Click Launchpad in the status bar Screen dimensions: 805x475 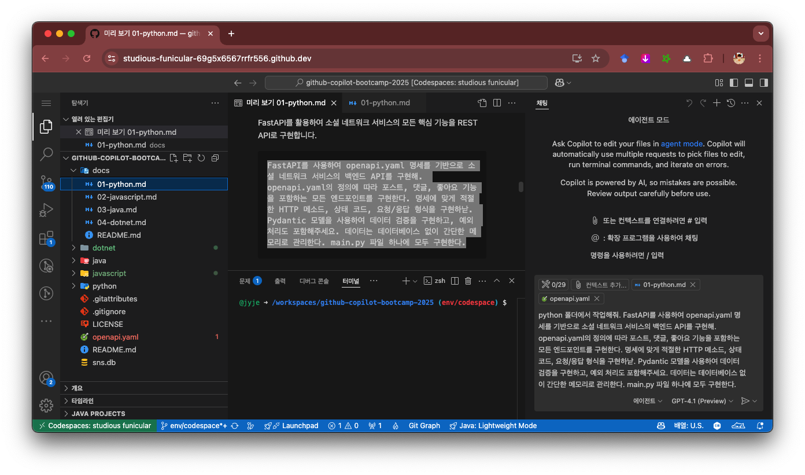(291, 426)
